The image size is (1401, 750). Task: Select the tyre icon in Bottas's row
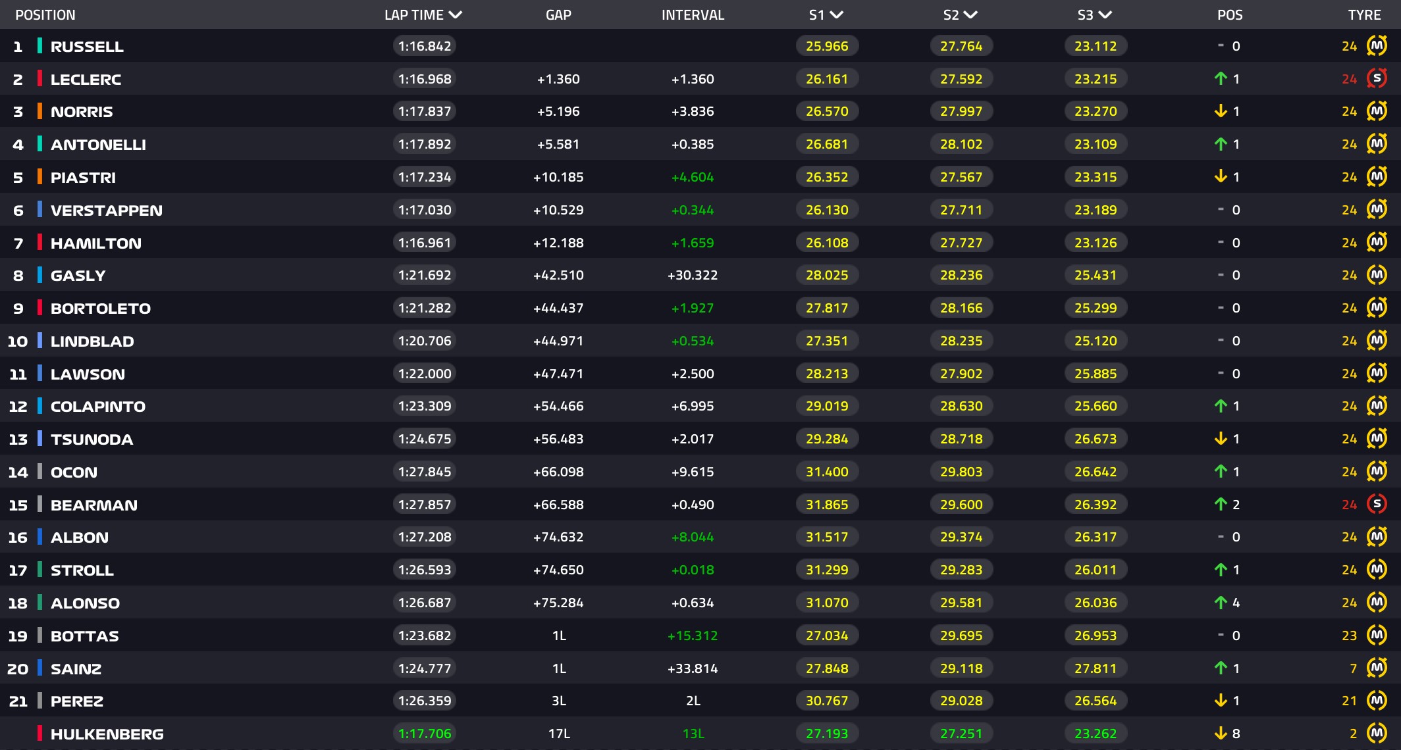click(1377, 636)
